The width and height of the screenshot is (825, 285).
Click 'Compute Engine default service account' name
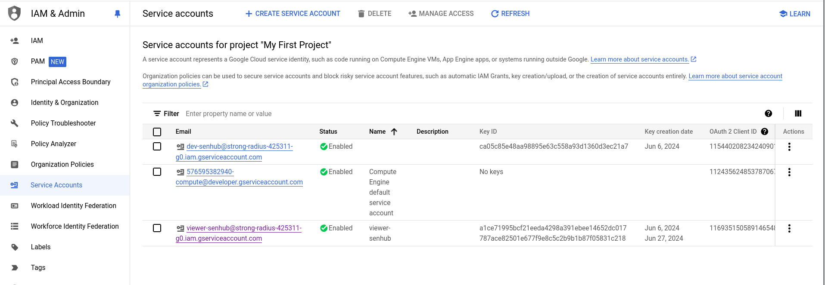(383, 193)
